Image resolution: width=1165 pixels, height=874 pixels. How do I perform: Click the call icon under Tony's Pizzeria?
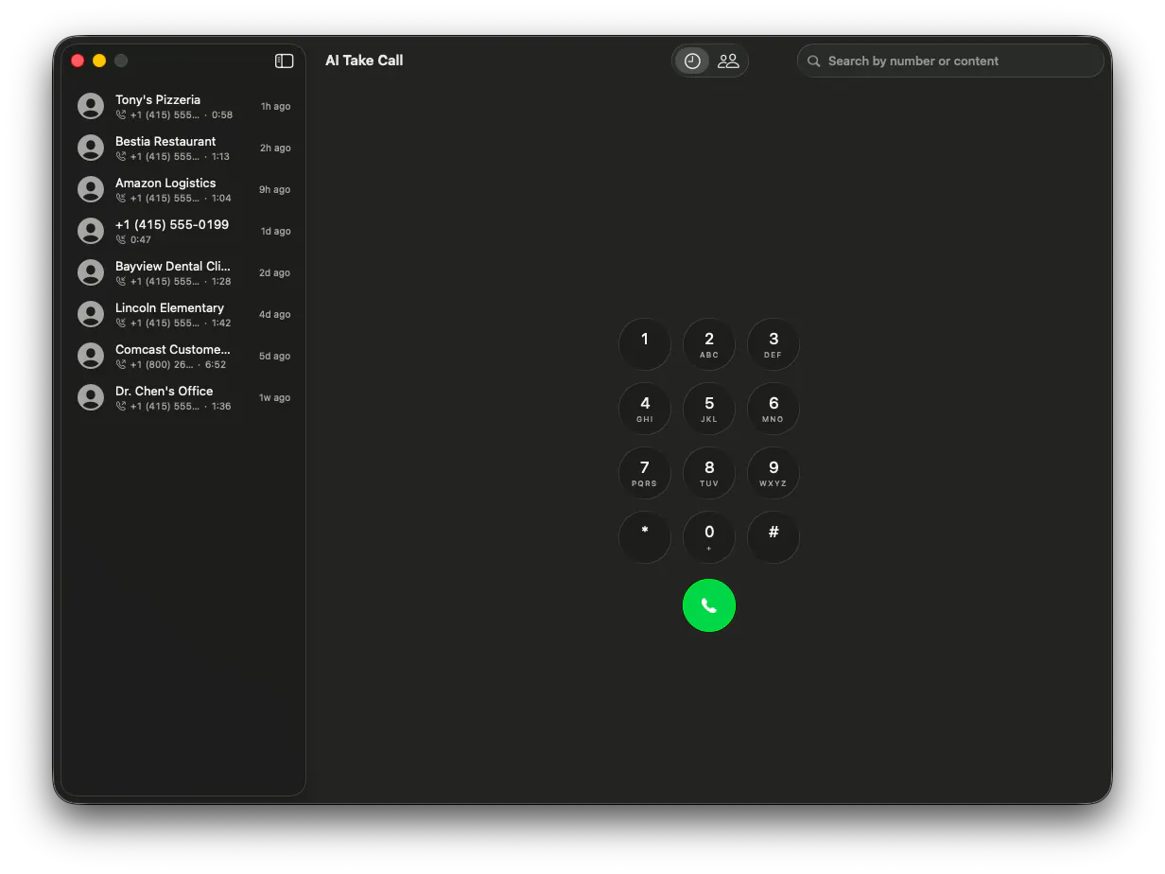[x=121, y=114]
